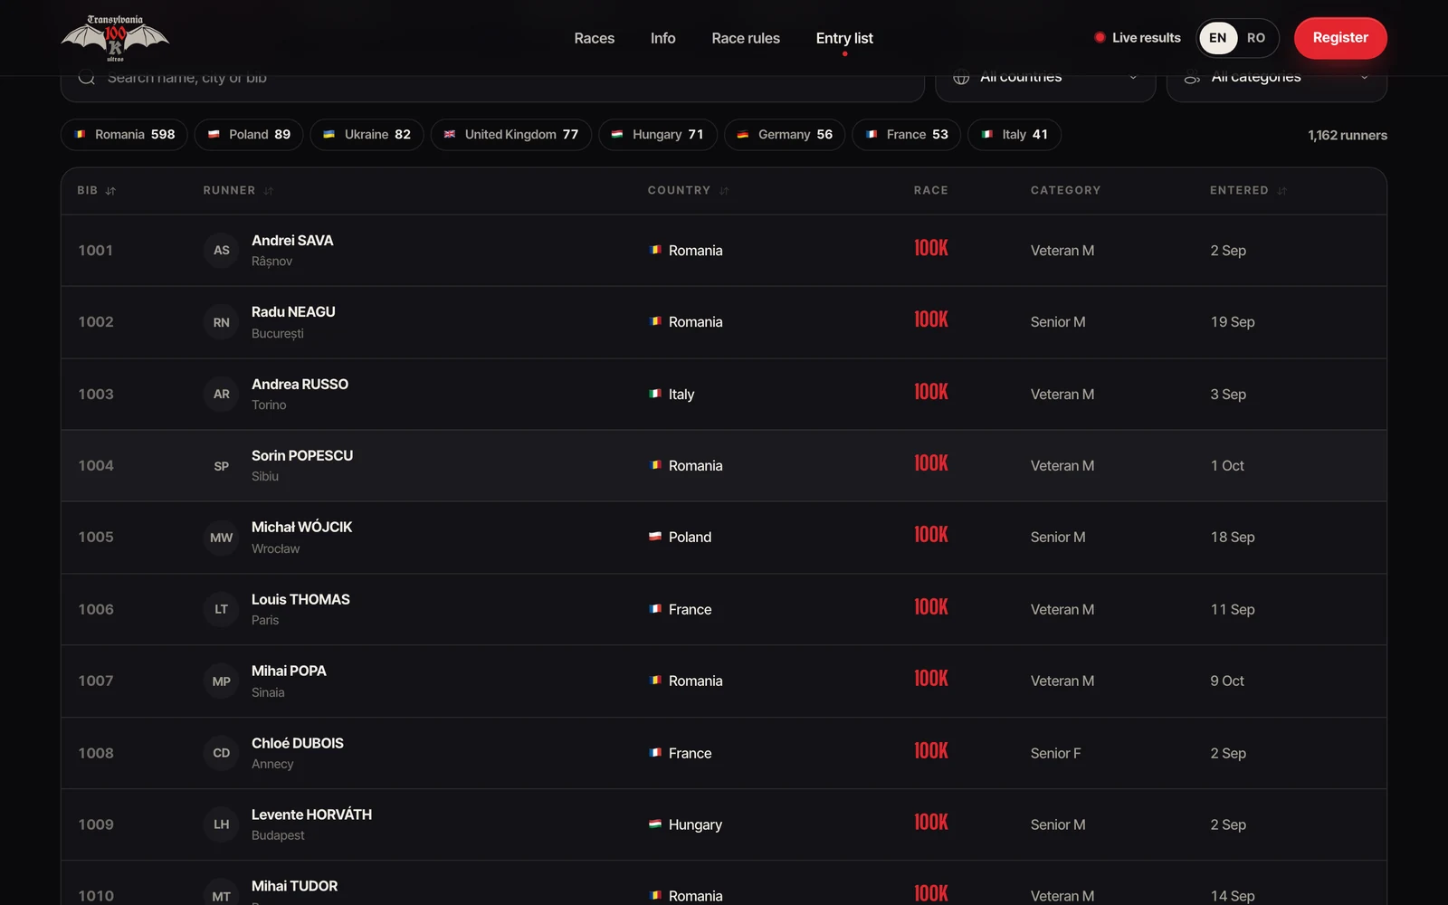1448x905 pixels.
Task: Sort by ENTERED date using the arrows
Action: (1282, 191)
